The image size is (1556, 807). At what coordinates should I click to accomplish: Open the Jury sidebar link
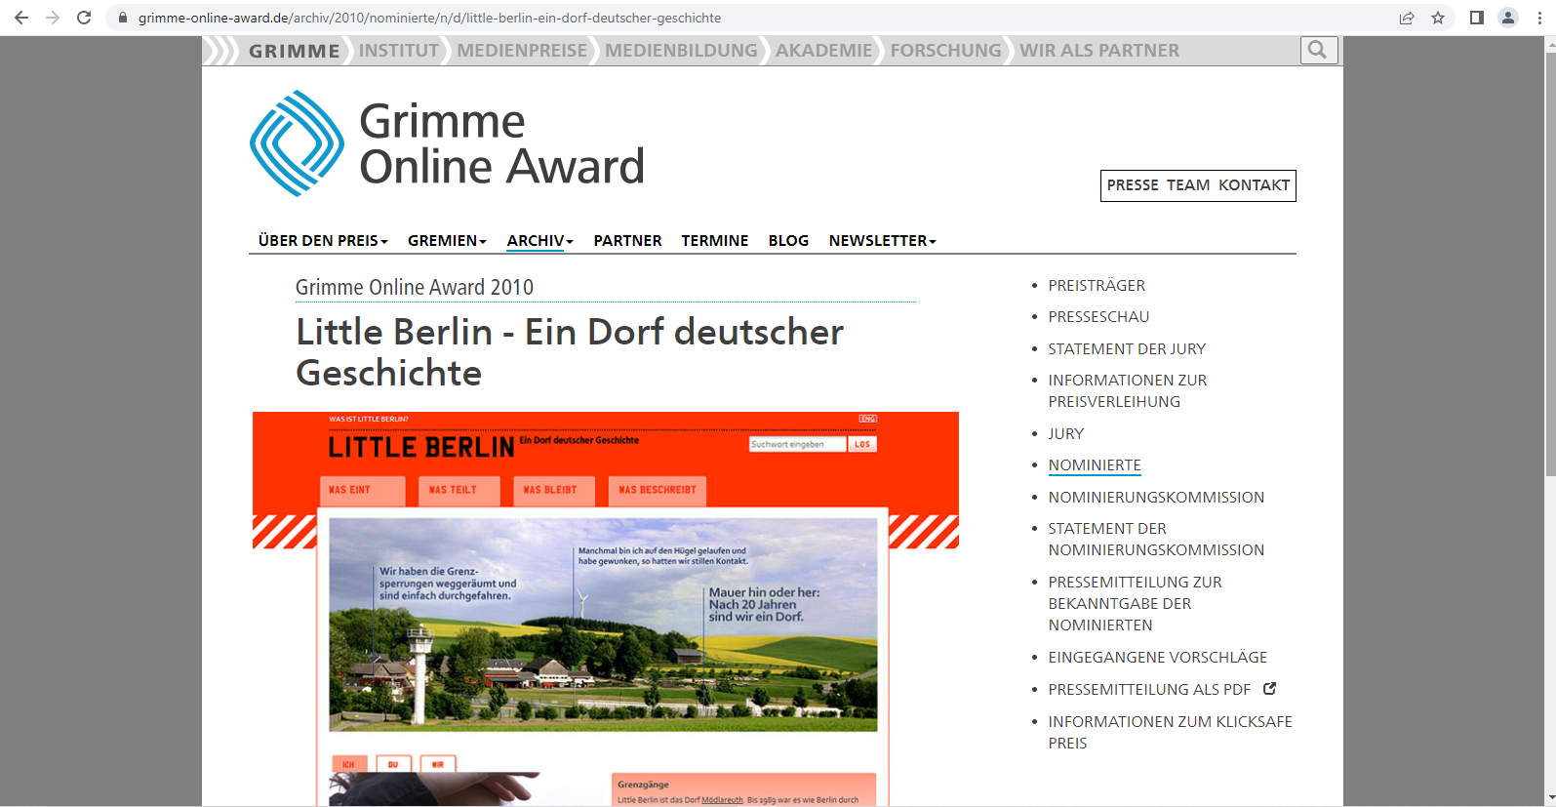click(x=1066, y=433)
